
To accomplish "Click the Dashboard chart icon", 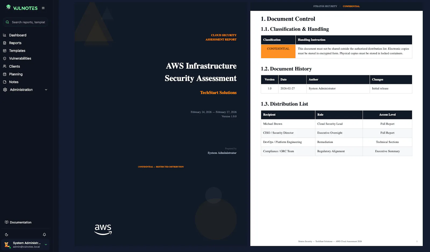I will [x=5, y=35].
